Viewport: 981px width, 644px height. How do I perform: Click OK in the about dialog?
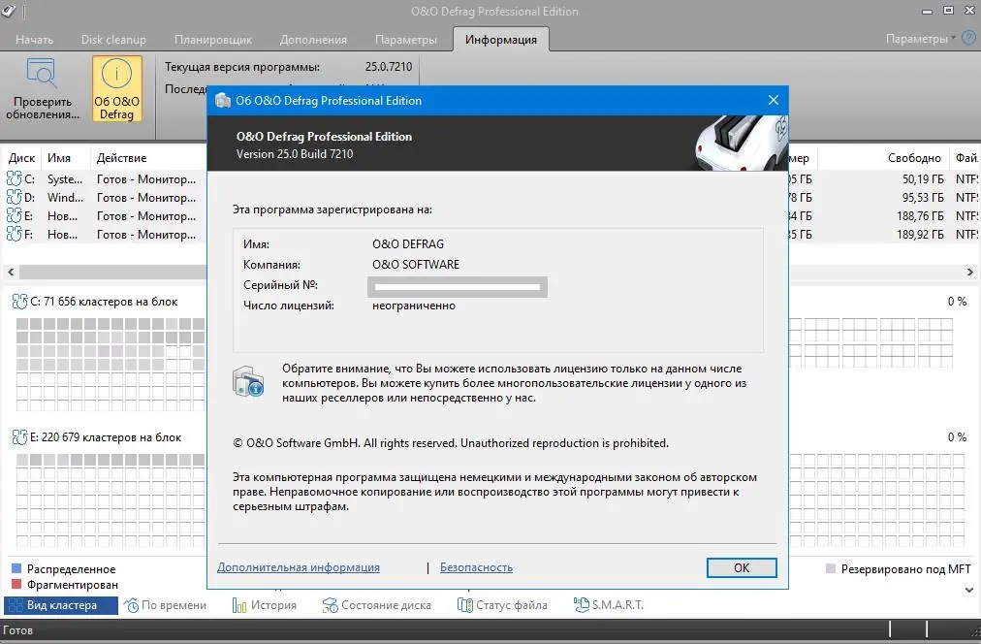pyautogui.click(x=742, y=567)
